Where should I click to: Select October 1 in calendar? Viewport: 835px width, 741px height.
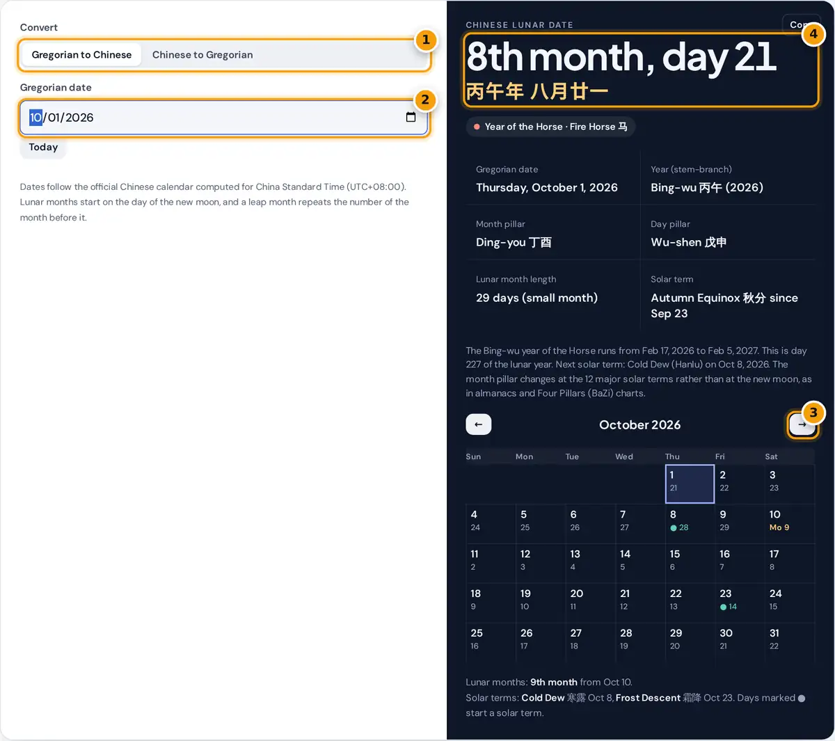tap(690, 484)
